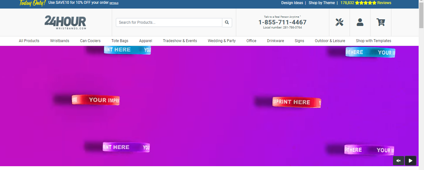Screen dimensions: 424x170
Task: Expand the Tradeshow & Events menu
Action: click(x=180, y=41)
